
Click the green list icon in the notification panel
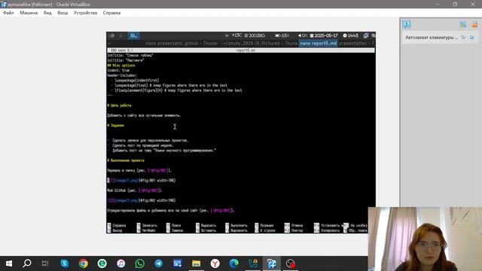[x=462, y=25]
